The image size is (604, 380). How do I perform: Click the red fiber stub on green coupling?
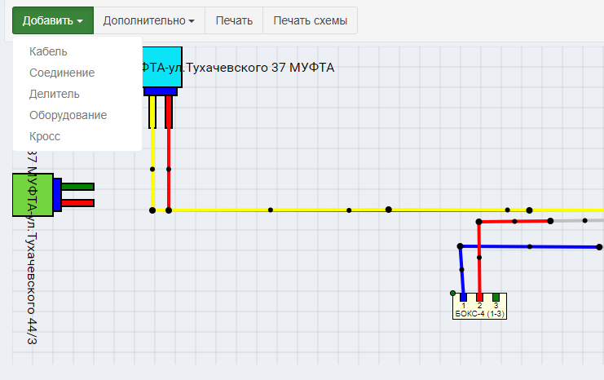tap(78, 203)
